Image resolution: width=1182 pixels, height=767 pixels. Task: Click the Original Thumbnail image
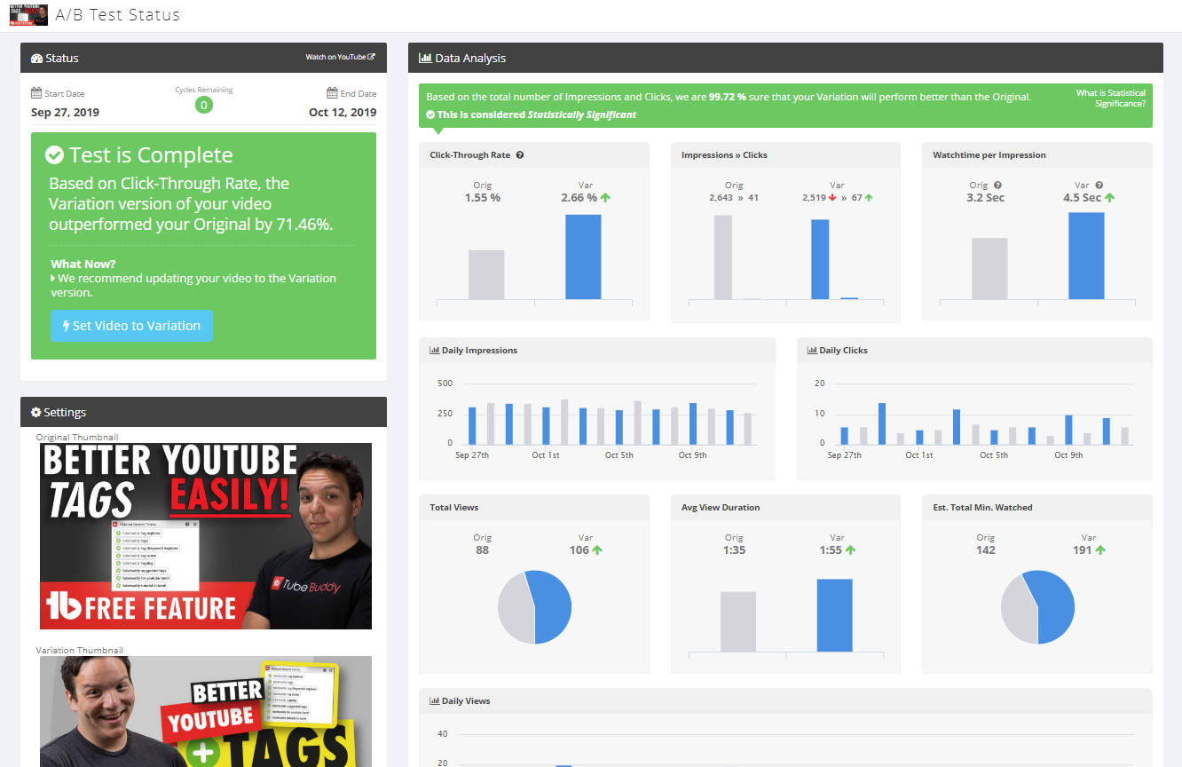[x=206, y=536]
